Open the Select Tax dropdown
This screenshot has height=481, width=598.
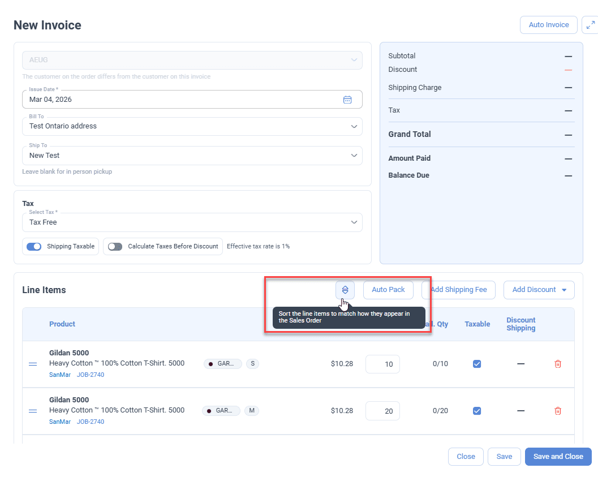(x=354, y=222)
